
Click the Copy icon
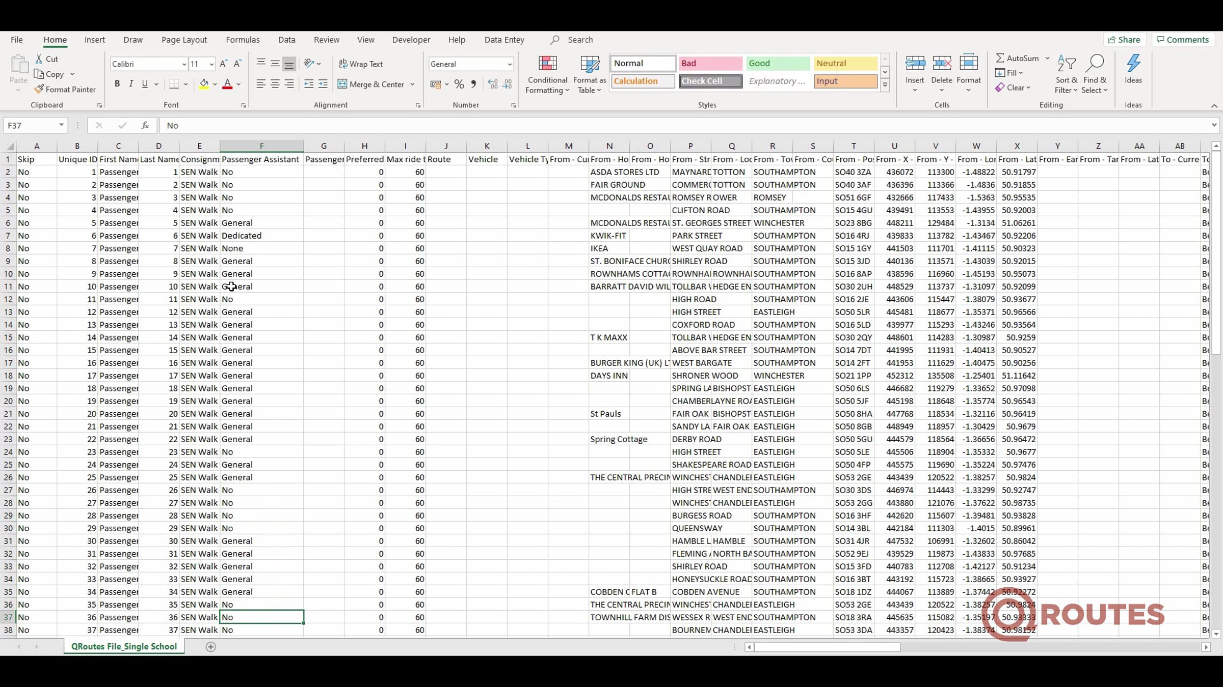tap(39, 74)
